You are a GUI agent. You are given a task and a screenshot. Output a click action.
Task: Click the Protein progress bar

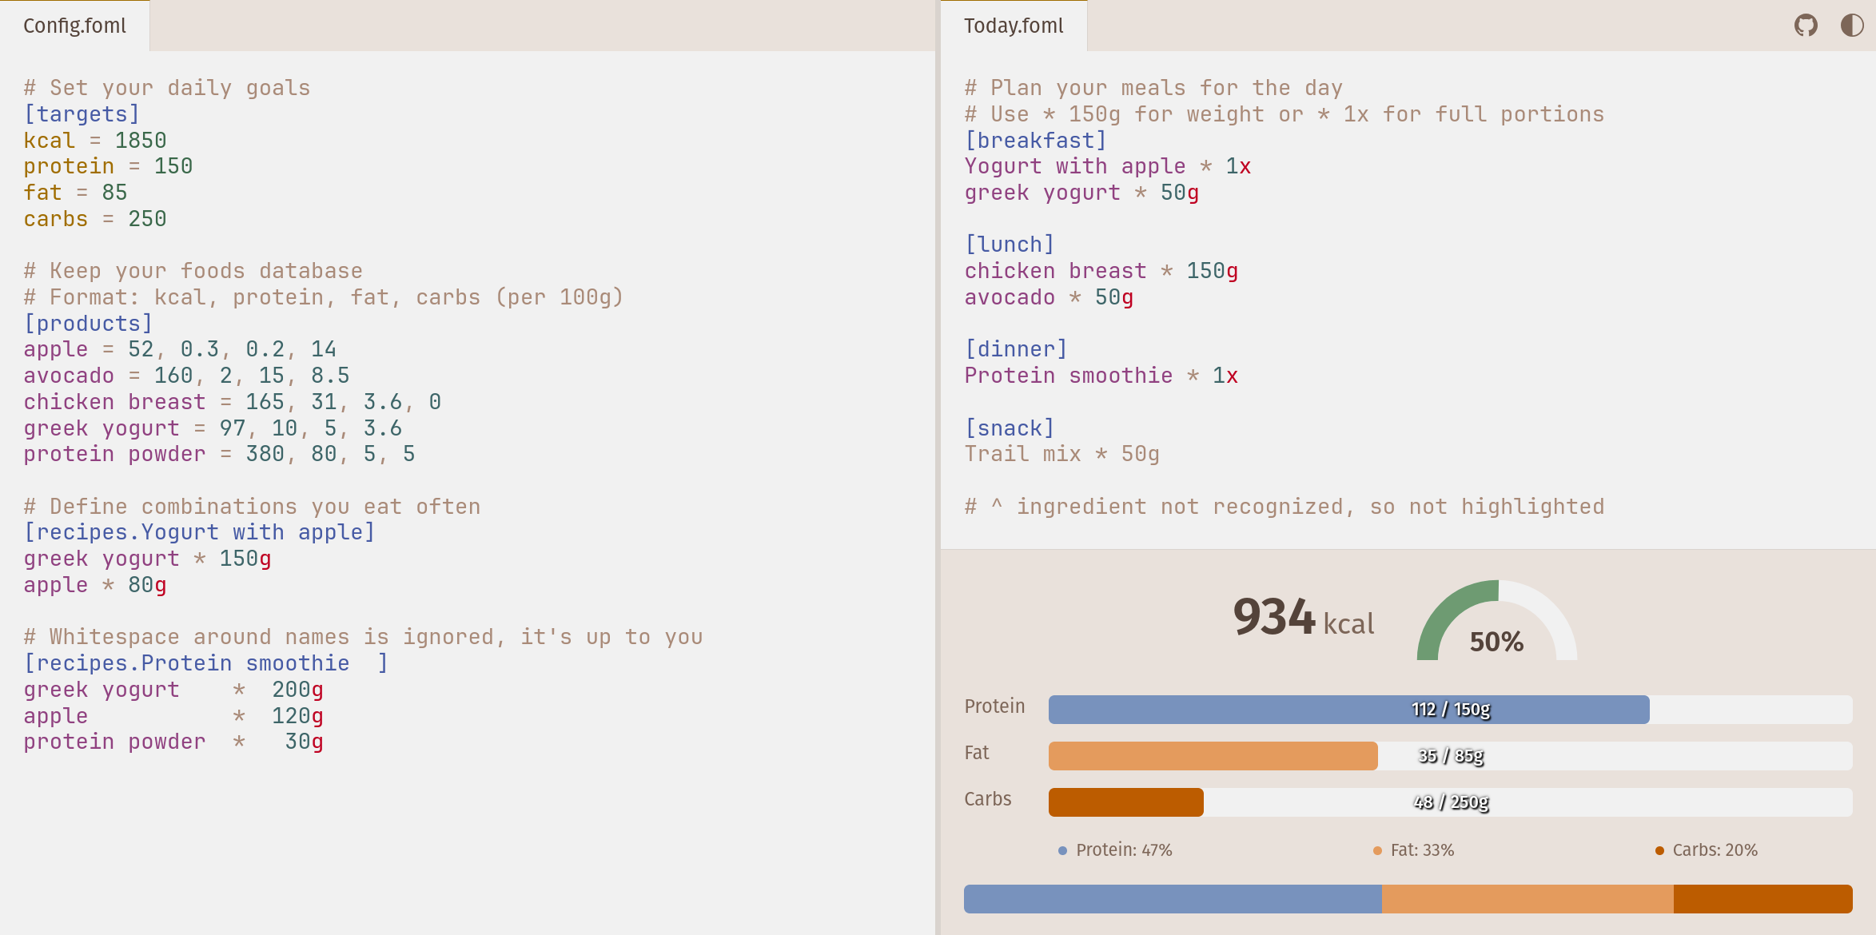point(1450,710)
